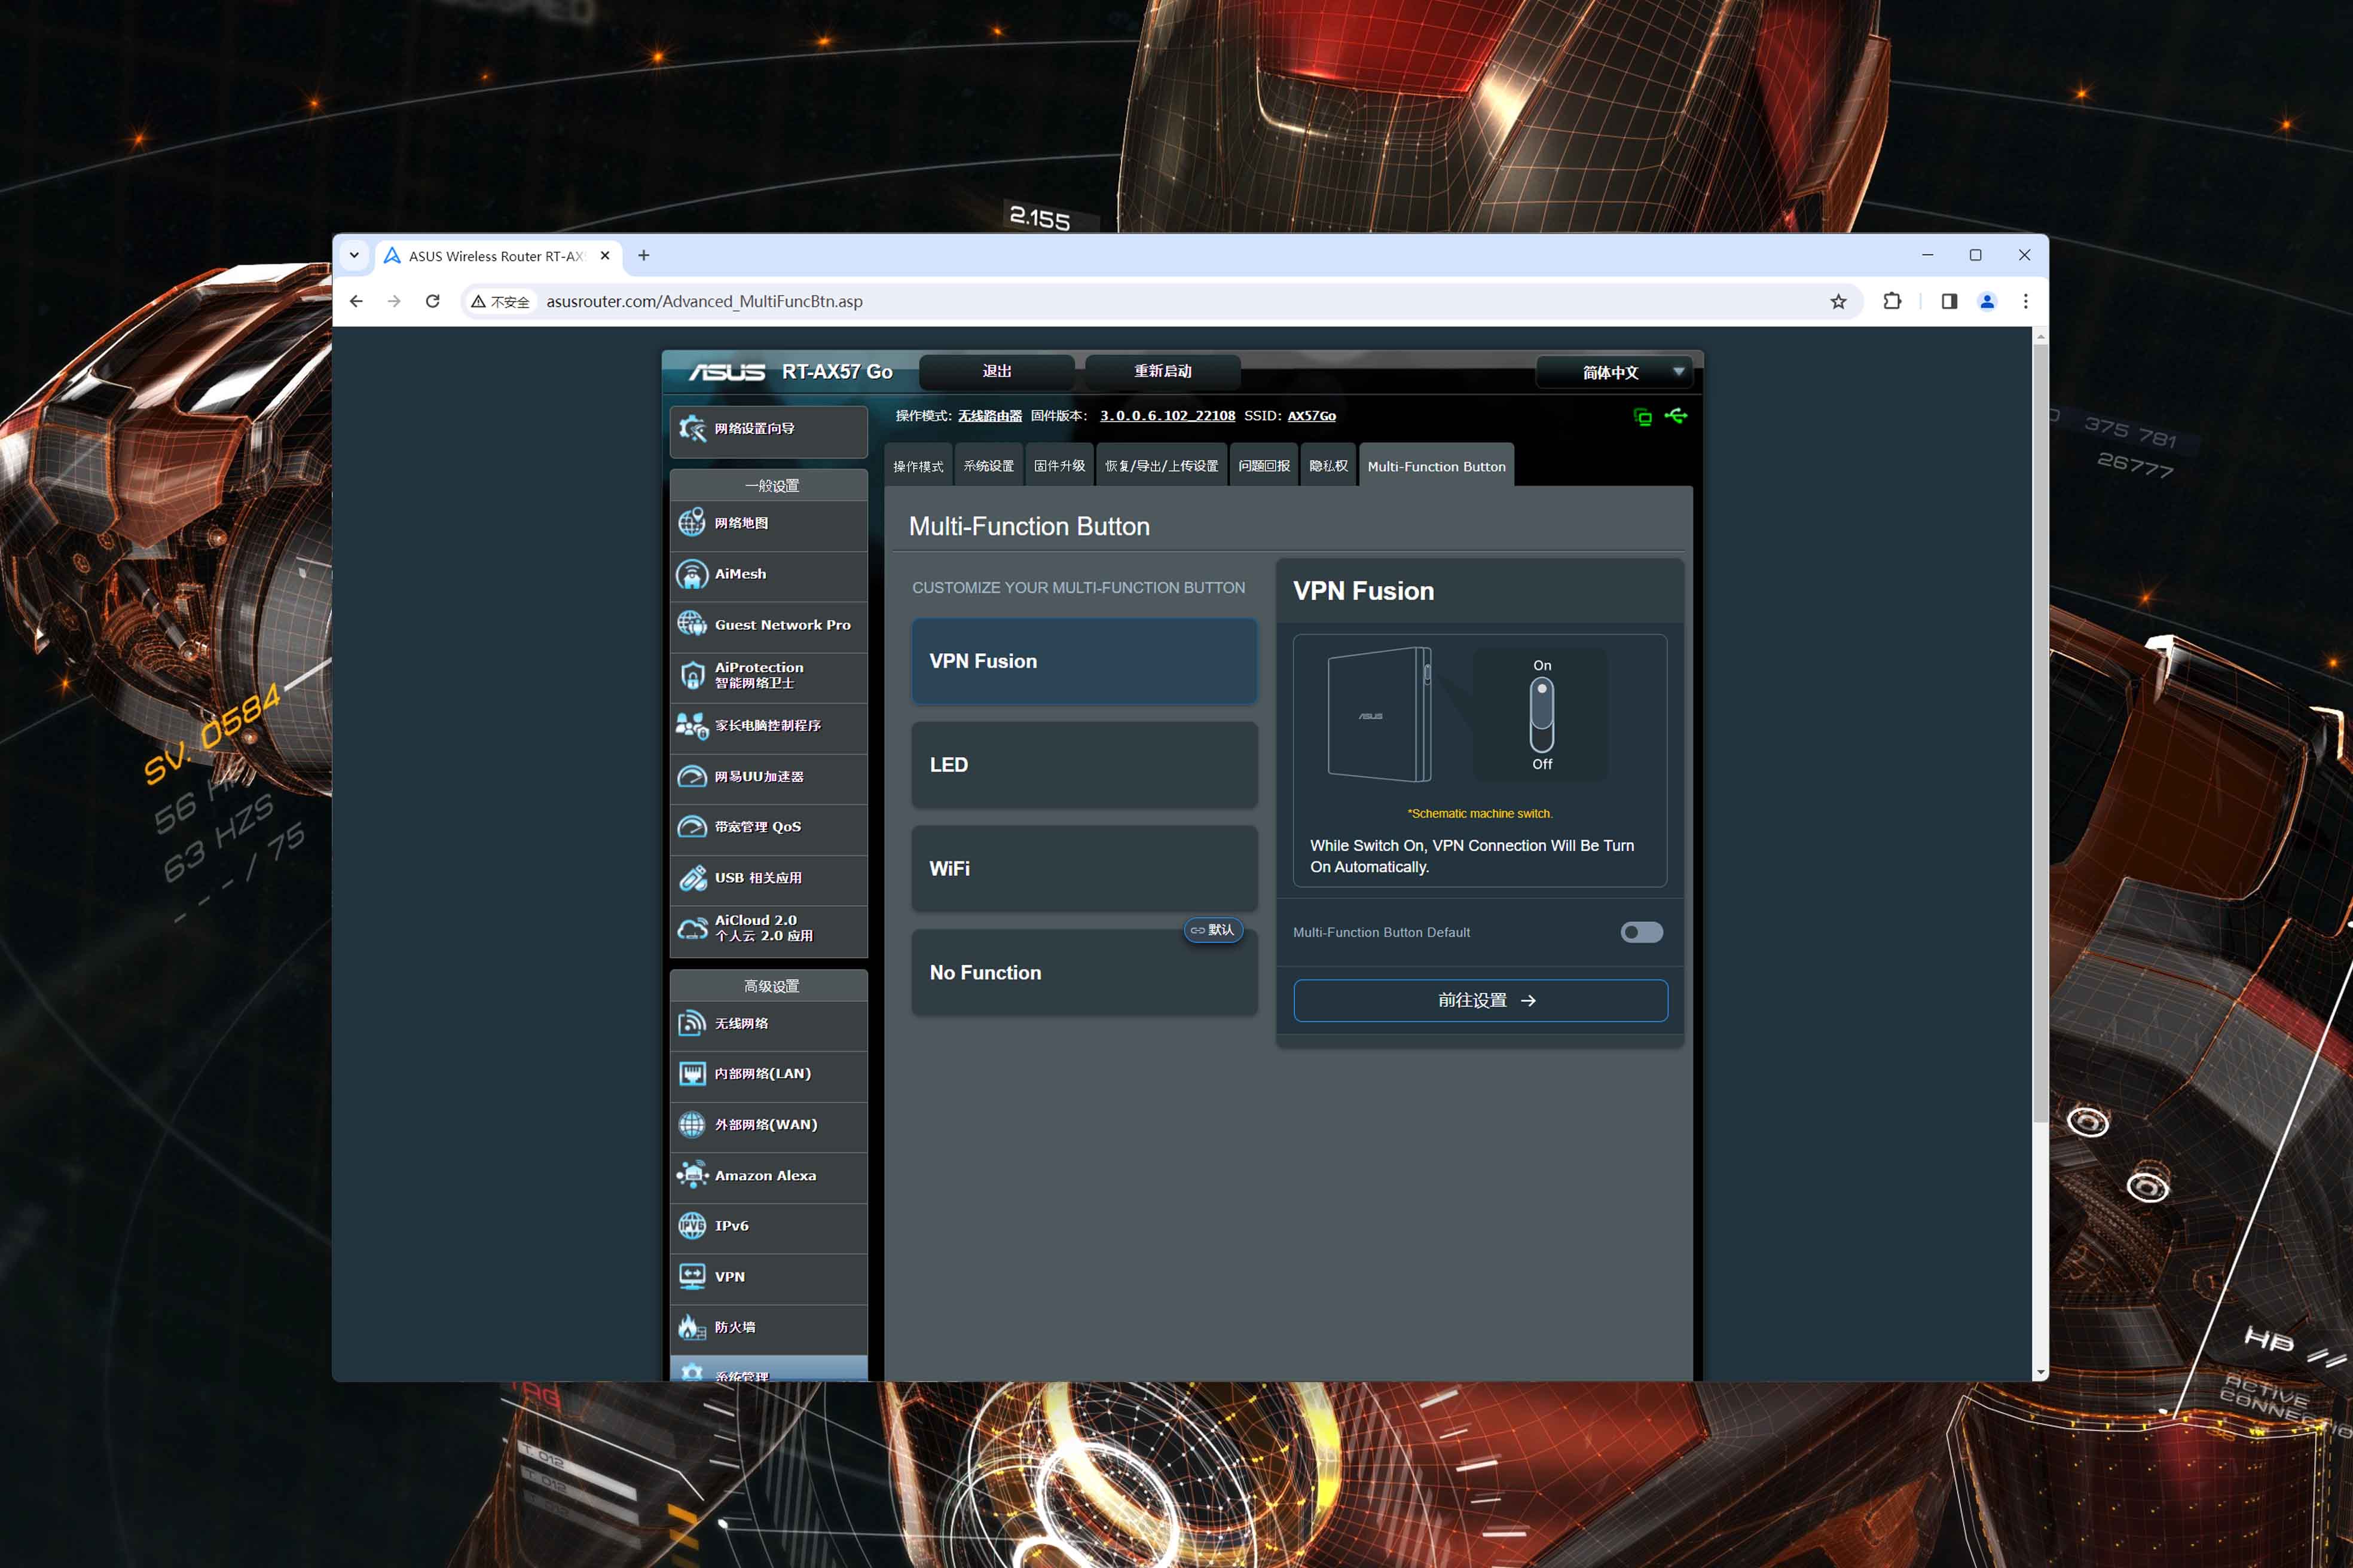Bookmark this page with star icon

(1838, 302)
